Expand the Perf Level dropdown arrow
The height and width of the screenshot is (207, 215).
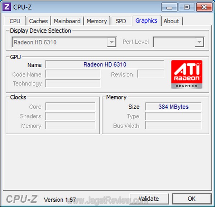tap(199, 42)
